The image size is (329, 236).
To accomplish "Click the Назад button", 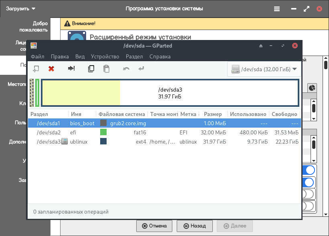I will pyautogui.click(x=195, y=226).
